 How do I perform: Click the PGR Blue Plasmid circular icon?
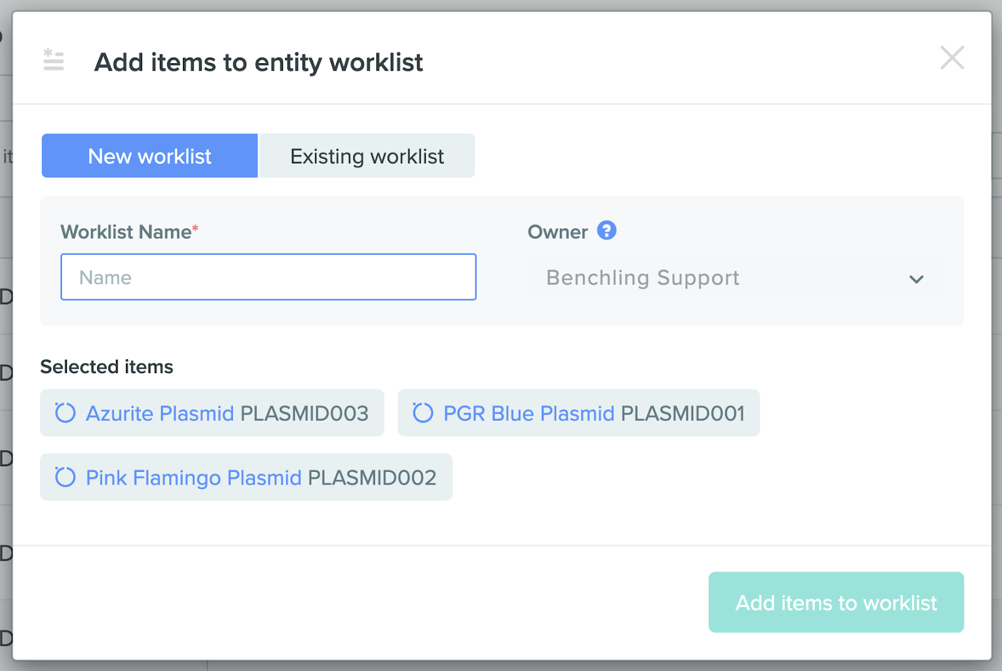[423, 413]
